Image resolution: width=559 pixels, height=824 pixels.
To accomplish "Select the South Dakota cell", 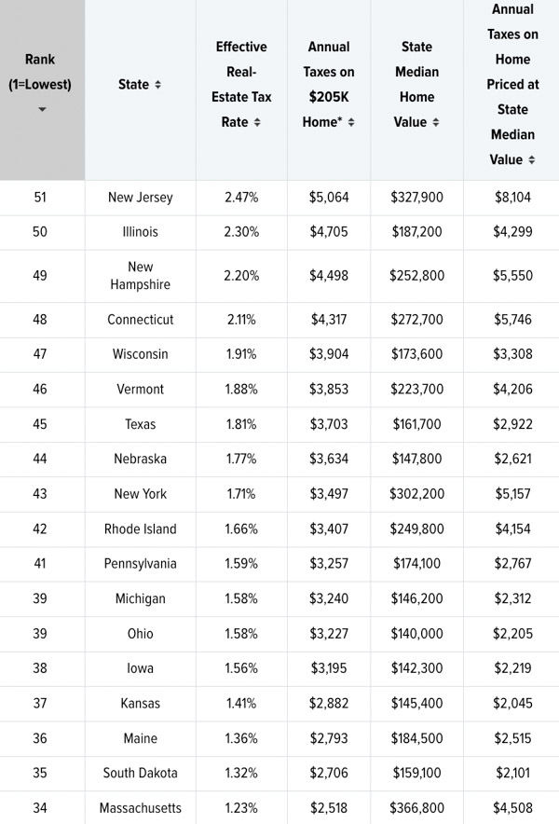I will click(x=140, y=773).
